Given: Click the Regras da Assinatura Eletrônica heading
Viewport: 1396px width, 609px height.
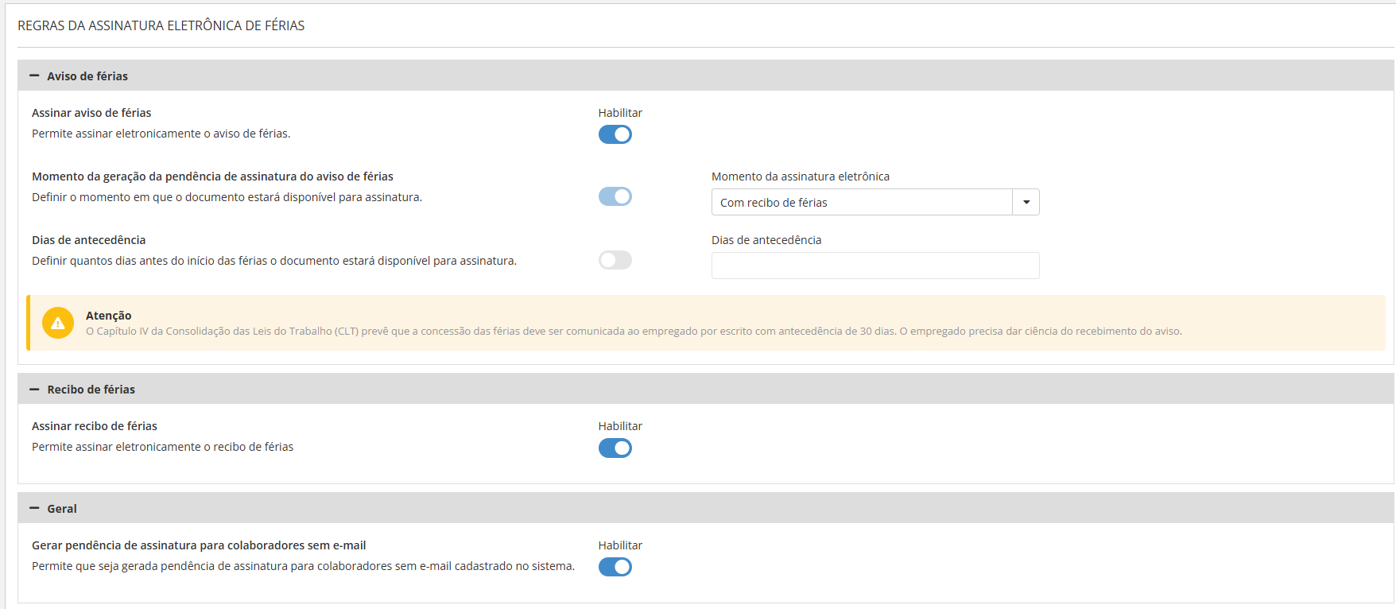Looking at the screenshot, I should [161, 25].
